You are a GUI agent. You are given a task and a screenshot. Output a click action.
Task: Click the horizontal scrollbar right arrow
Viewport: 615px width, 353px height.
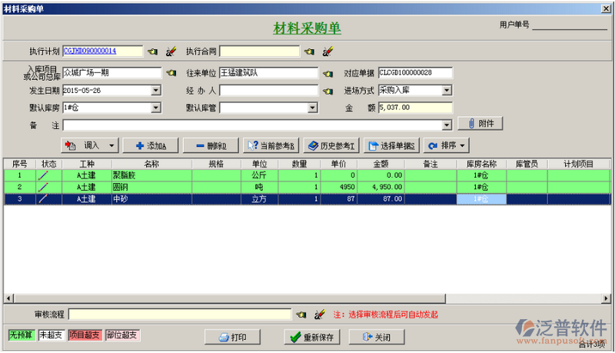606,298
